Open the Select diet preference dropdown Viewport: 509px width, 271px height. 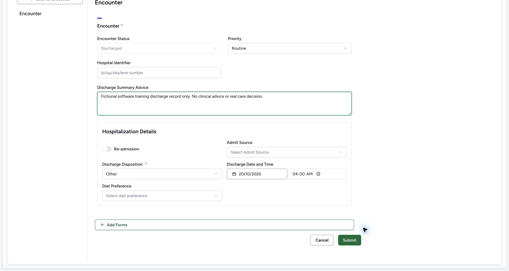pos(162,196)
